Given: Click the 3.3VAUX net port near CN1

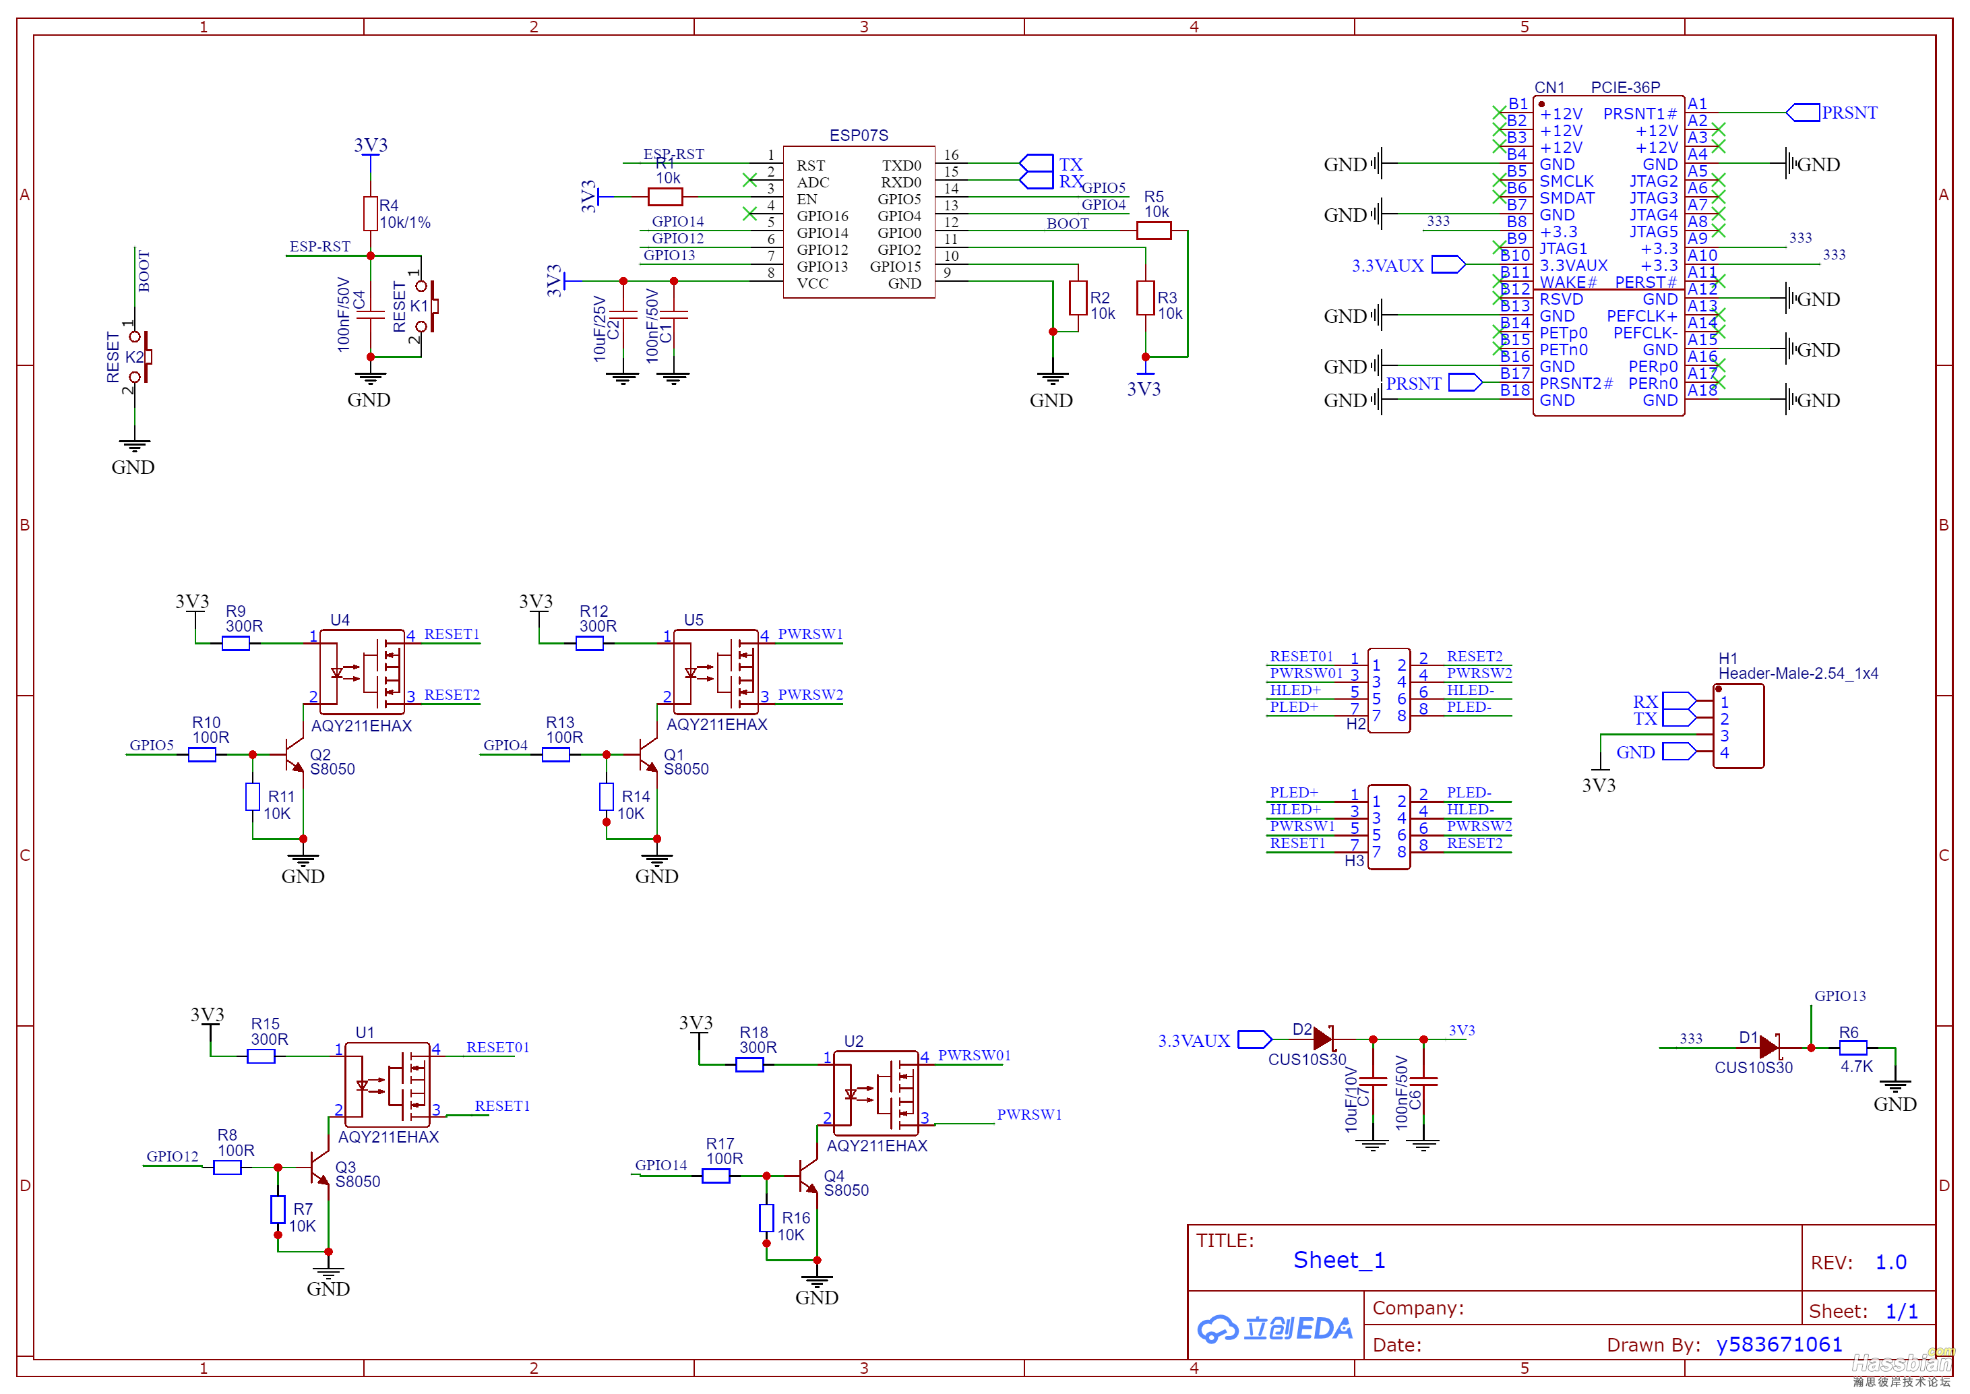Looking at the screenshot, I should coord(1448,264).
